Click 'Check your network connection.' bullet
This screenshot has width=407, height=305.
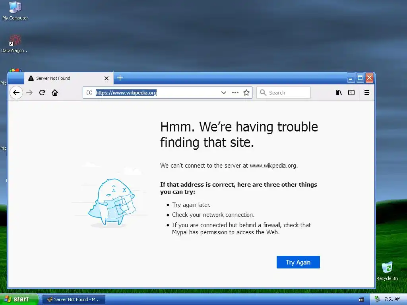coord(213,215)
